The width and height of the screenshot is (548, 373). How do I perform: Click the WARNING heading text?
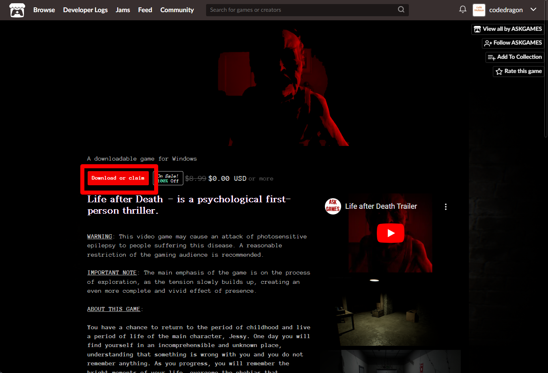coord(99,236)
